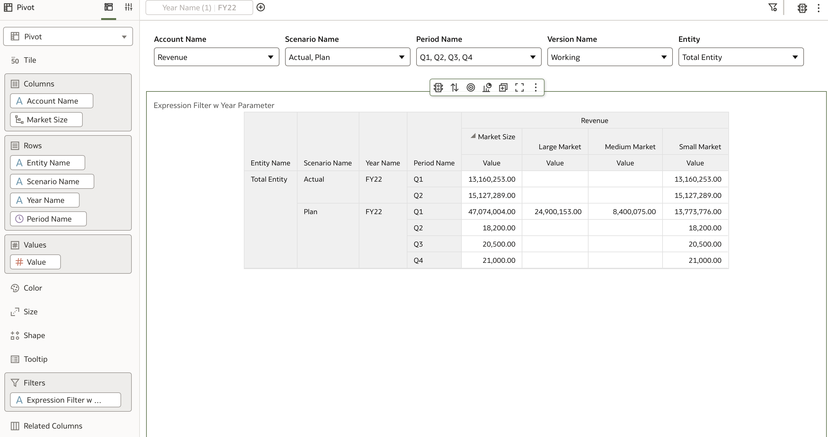828x437 pixels.
Task: Switch to the Properties sliders tab
Action: pyautogui.click(x=129, y=7)
